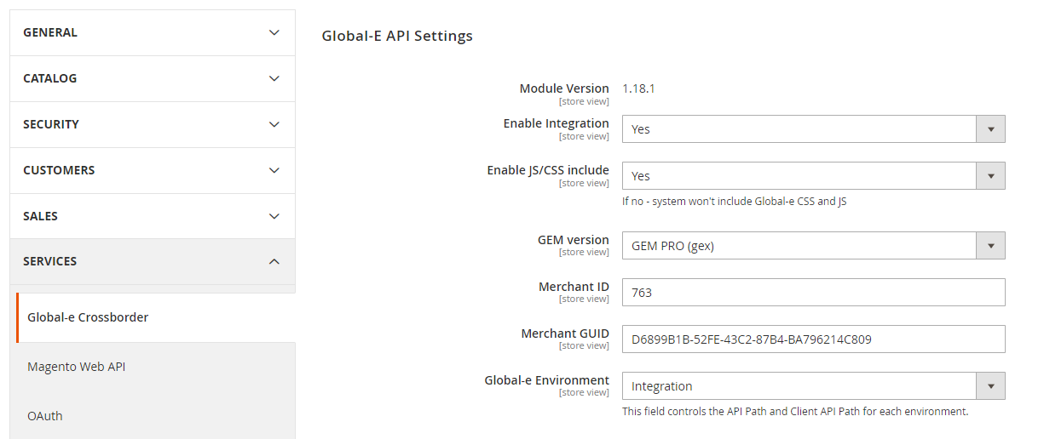Image resolution: width=1044 pixels, height=439 pixels.
Task: Open the GEM PRO (gex) select box
Action: 813,246
